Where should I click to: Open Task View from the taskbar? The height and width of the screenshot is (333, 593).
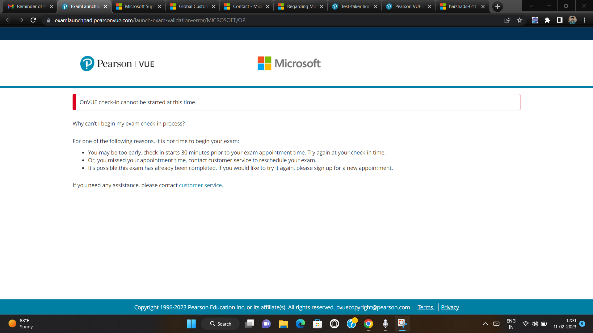click(x=250, y=324)
